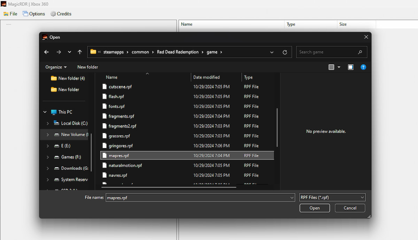Click the back navigation arrow

tap(46, 52)
